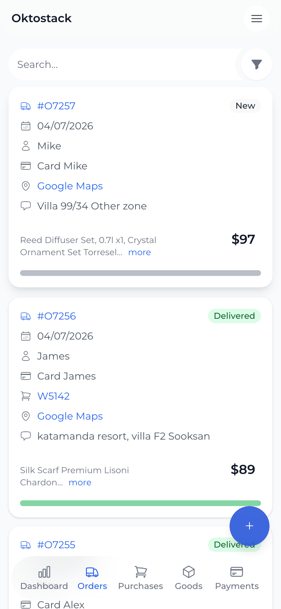Expand item list with more in #O7257
The width and height of the screenshot is (281, 609).
pos(139,252)
